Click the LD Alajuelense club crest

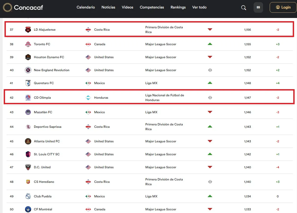click(x=28, y=29)
